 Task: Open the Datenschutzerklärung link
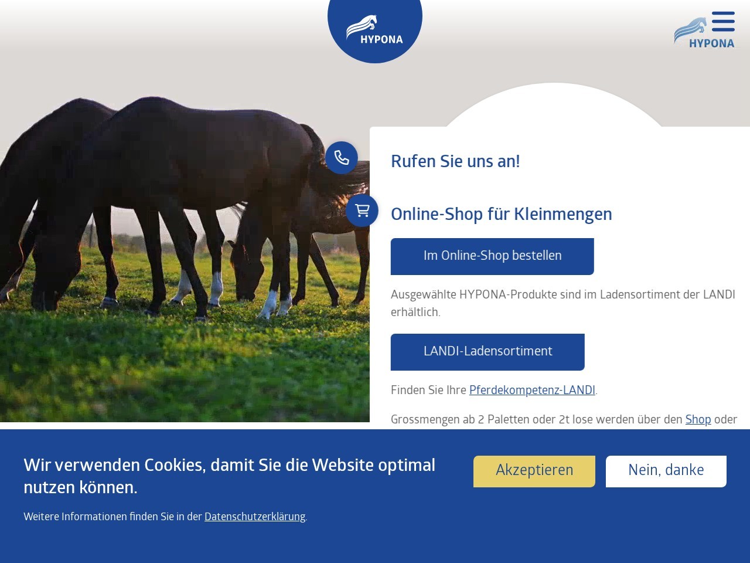(x=255, y=517)
